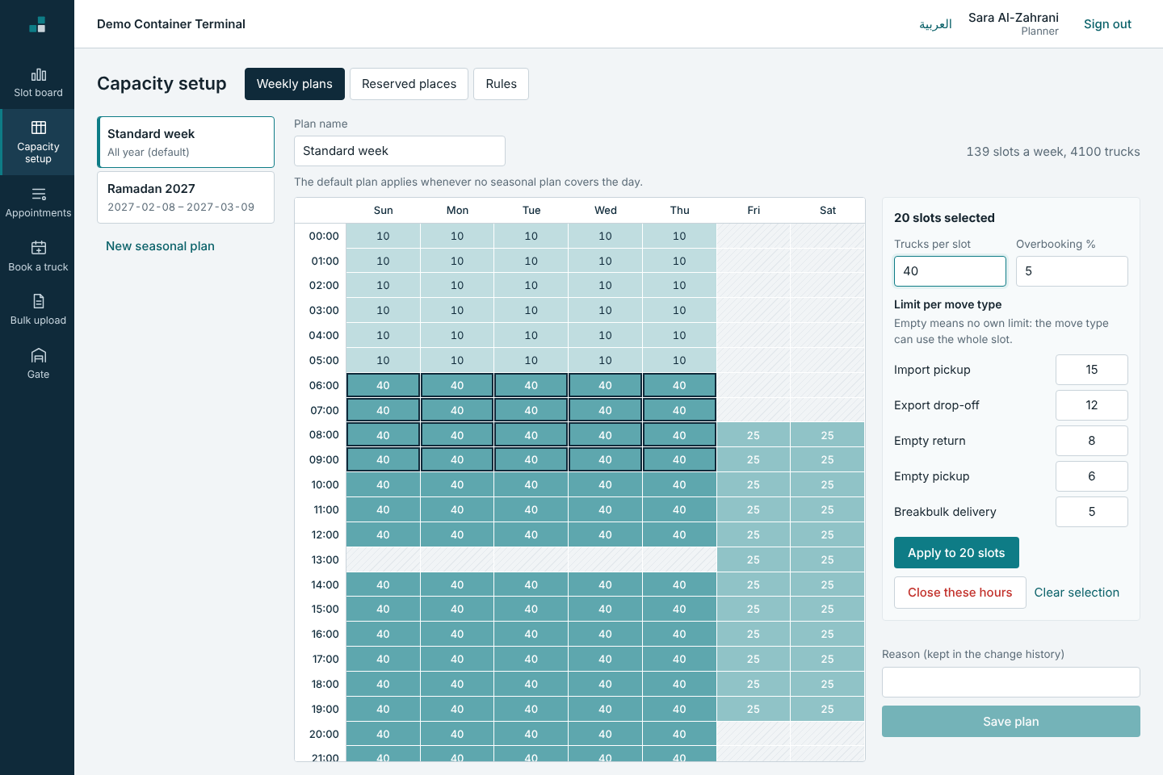Click the Close these hours button
1163x775 pixels.
pos(959,593)
